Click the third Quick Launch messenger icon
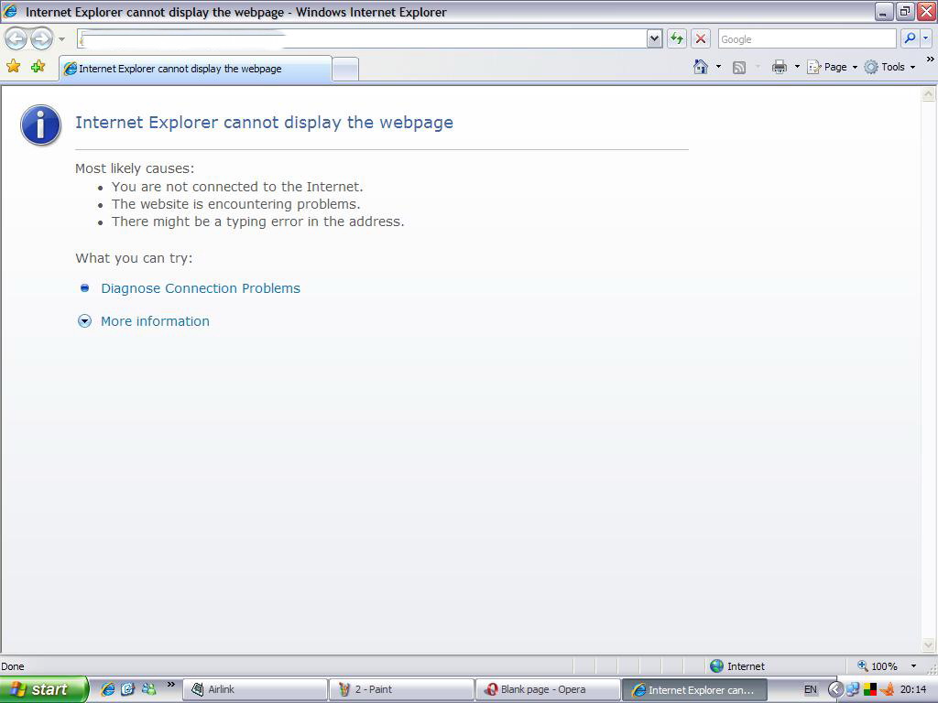This screenshot has height=703, width=938. 149,689
